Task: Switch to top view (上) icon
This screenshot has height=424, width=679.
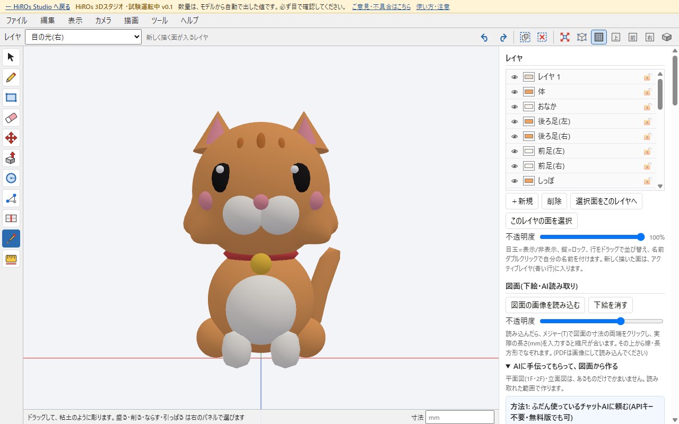Action: [616, 37]
